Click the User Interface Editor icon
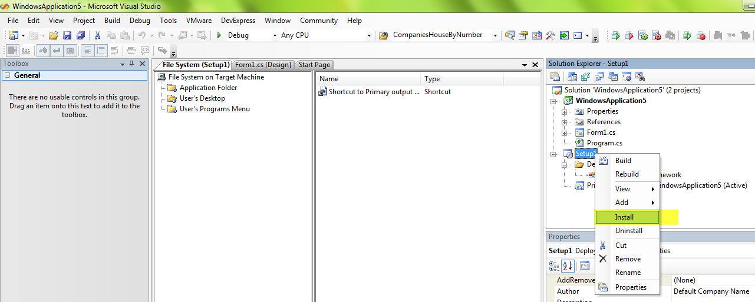This screenshot has height=302, width=755. pyautogui.click(x=613, y=77)
